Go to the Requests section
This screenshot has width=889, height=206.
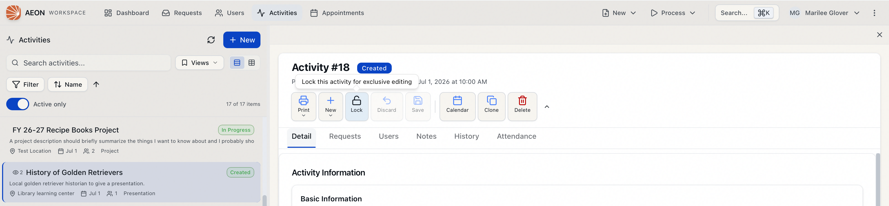[181, 13]
